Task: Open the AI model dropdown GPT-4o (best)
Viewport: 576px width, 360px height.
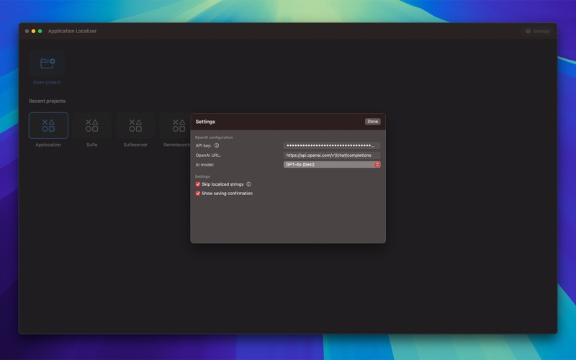Action: [332, 165]
